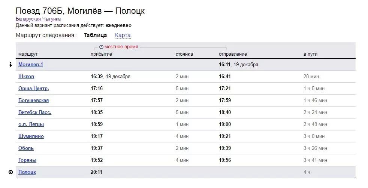Click the Поезд 706Б page heading
This screenshot has width=368, height=188.
coord(80,11)
